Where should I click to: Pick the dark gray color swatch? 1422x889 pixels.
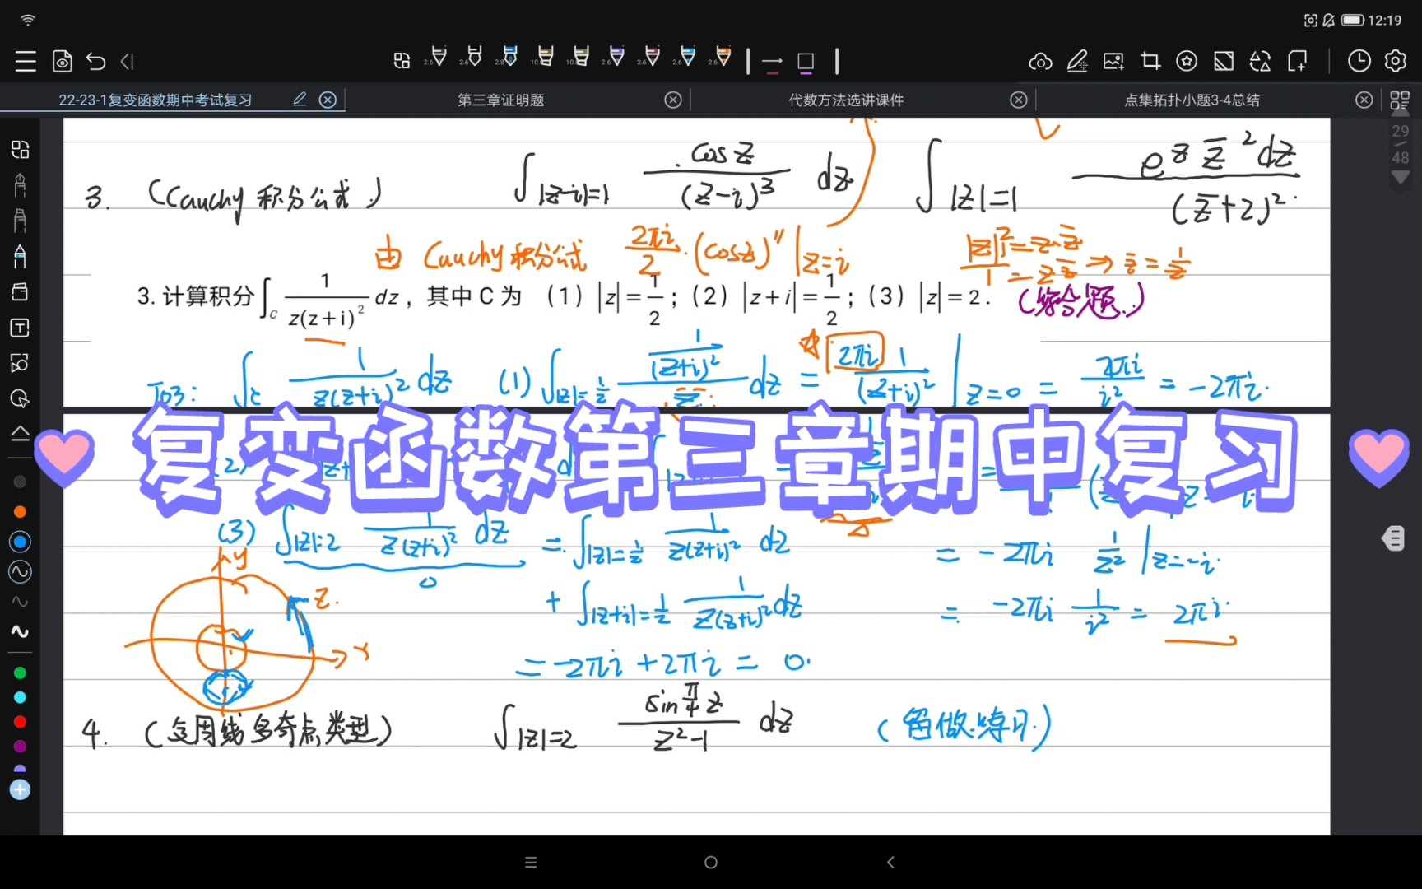pos(20,482)
